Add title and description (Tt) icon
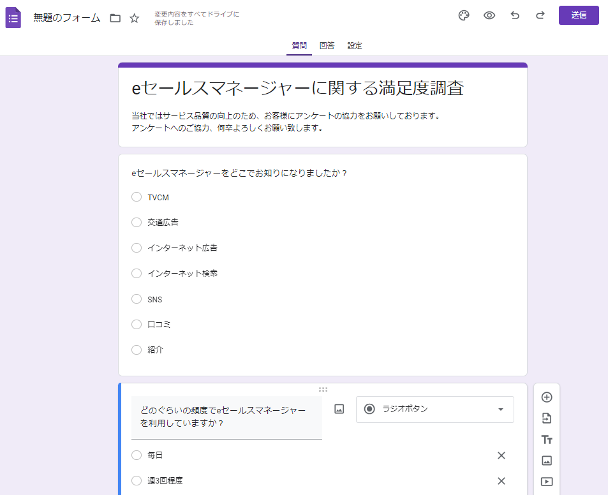Viewport: 608px width, 495px height. tap(547, 440)
